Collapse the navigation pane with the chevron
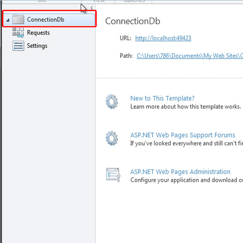243x243 pixels. (x=92, y=8)
